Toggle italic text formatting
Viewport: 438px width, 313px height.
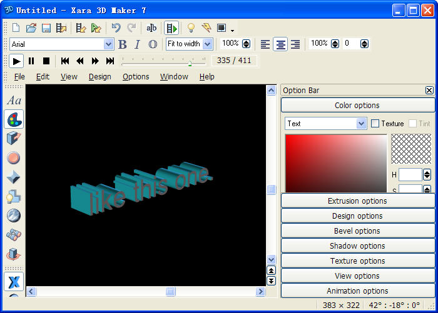coord(138,44)
